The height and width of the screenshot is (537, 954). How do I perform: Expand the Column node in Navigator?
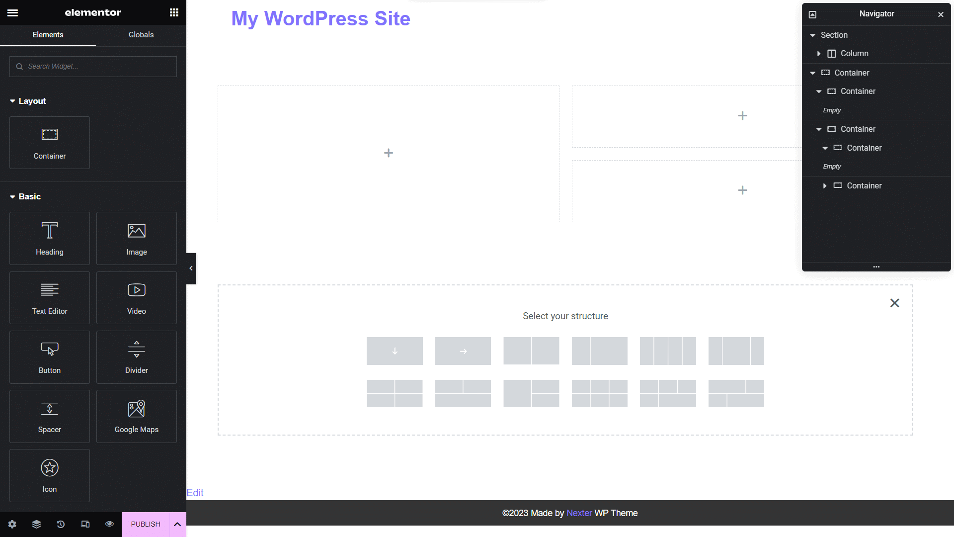click(x=820, y=54)
